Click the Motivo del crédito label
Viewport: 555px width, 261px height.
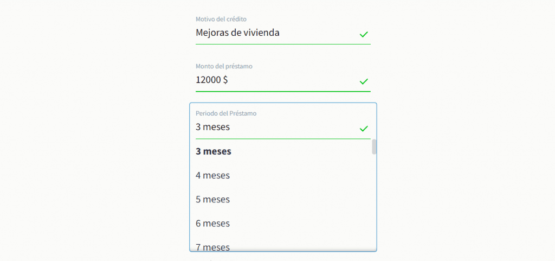pos(217,20)
